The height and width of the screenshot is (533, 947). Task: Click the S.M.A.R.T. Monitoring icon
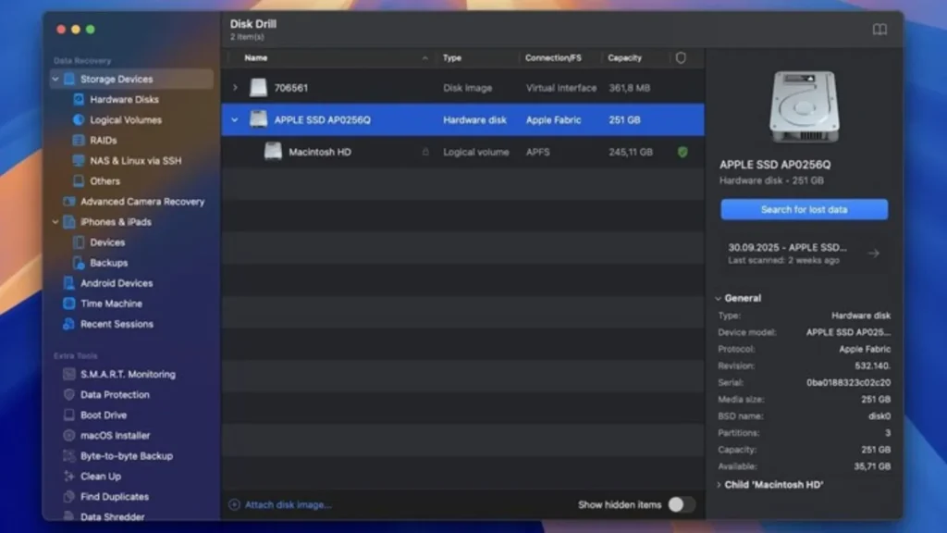tap(69, 375)
